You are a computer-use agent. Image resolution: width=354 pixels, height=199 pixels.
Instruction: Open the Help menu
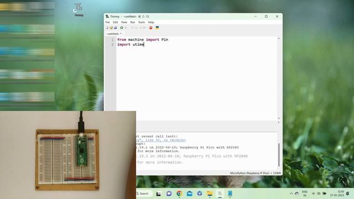coord(151,22)
